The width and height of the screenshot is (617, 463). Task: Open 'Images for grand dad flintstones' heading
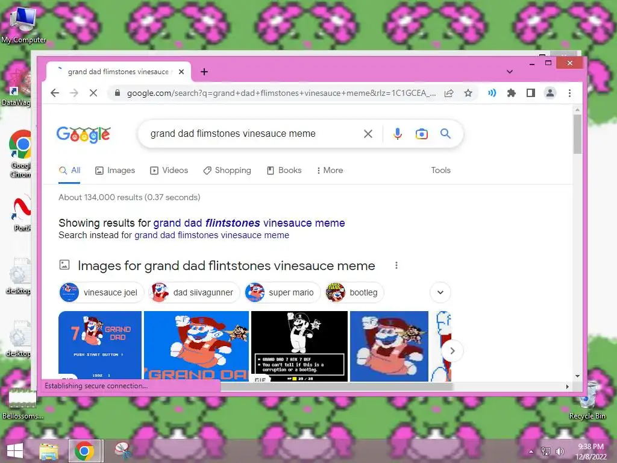pyautogui.click(x=227, y=266)
